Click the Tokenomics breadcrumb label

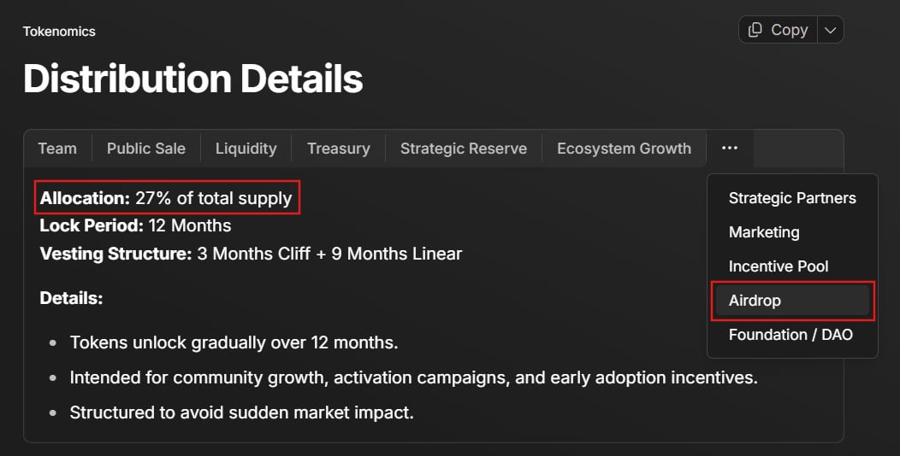pyautogui.click(x=59, y=32)
